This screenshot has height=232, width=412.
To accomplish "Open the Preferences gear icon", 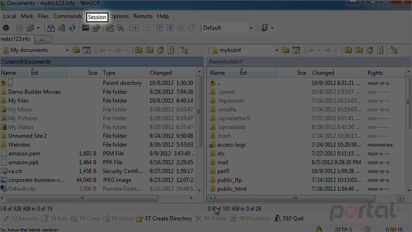I will [6, 28].
